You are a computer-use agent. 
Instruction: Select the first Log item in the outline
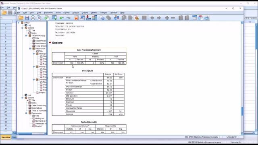[x=29, y=25]
